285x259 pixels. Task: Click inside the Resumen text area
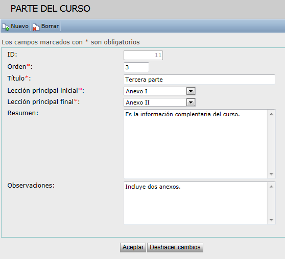196,144
